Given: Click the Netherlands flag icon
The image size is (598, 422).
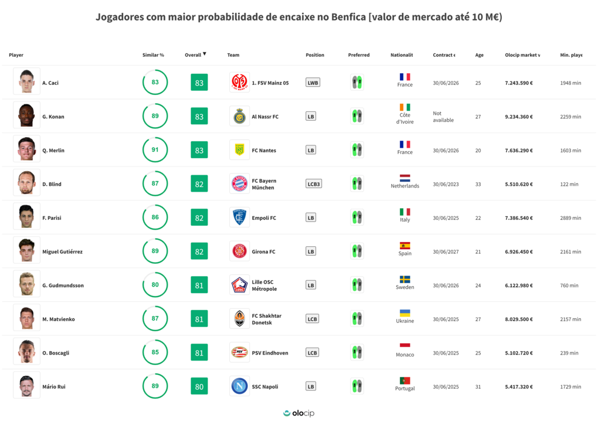Looking at the screenshot, I should click(405, 178).
